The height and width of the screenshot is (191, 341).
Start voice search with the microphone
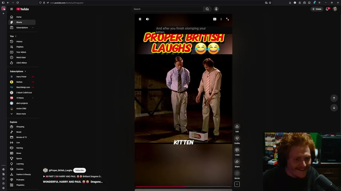pyautogui.click(x=216, y=9)
